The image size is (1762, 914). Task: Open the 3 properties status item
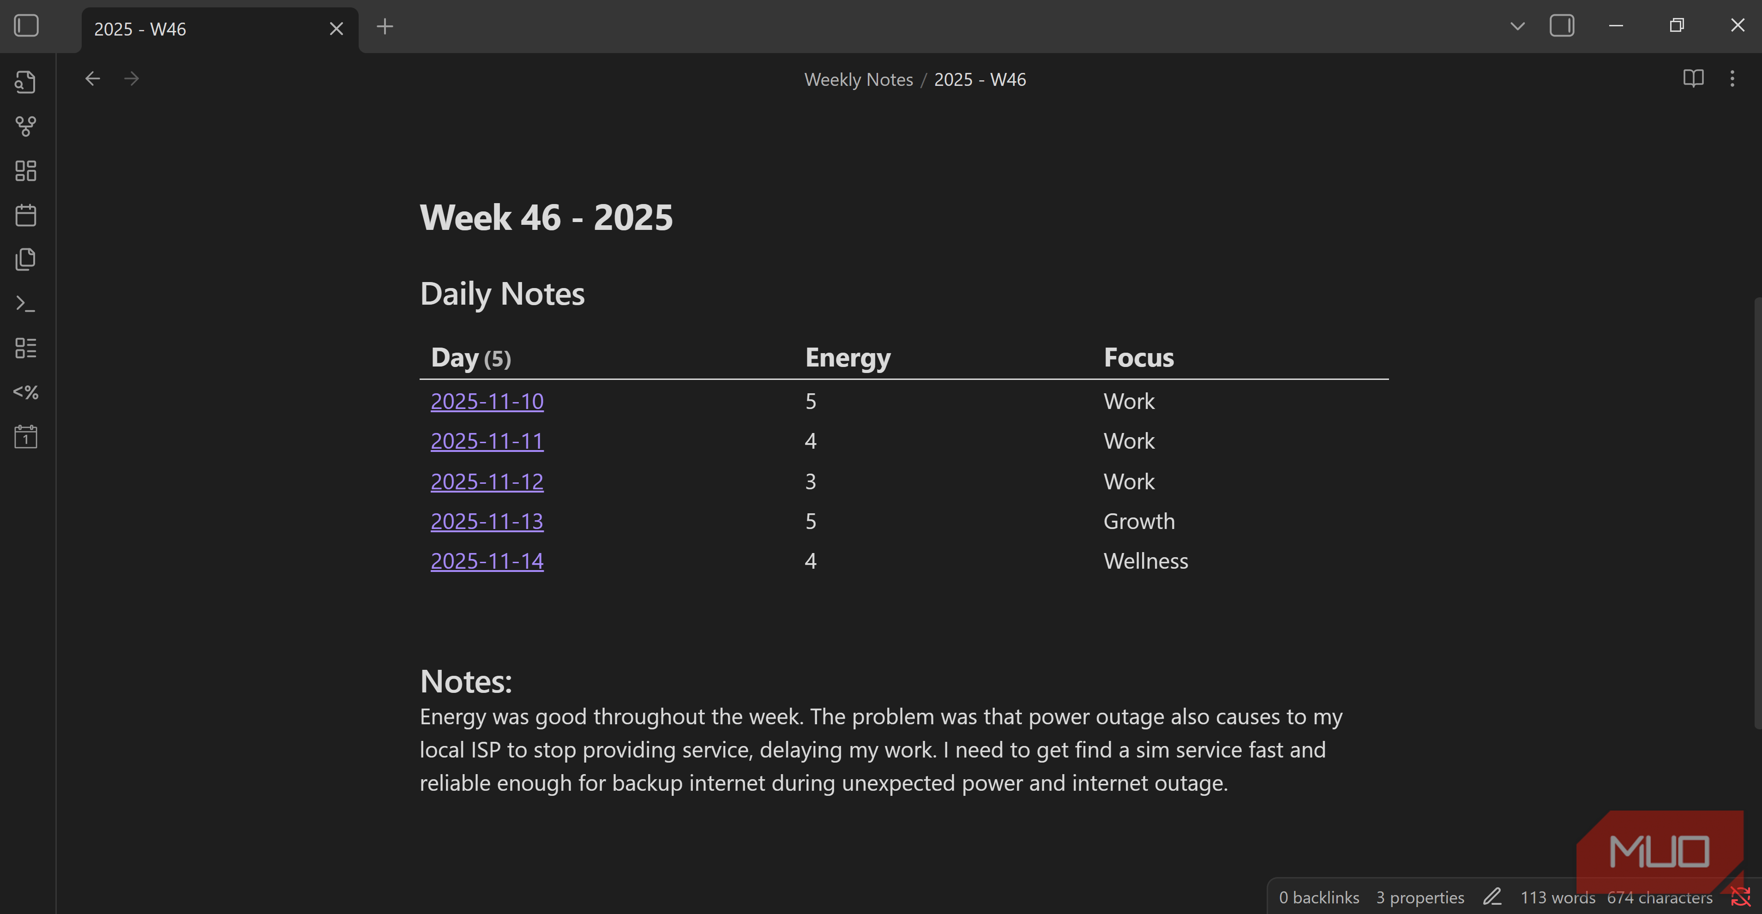tap(1420, 897)
